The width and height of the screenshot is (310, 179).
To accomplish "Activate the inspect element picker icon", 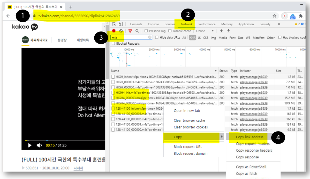I will pyautogui.click(x=114, y=24).
